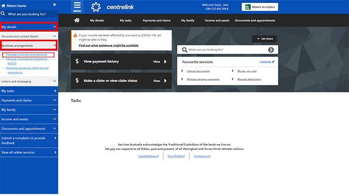Click Return to myGov button

pos(260,7)
